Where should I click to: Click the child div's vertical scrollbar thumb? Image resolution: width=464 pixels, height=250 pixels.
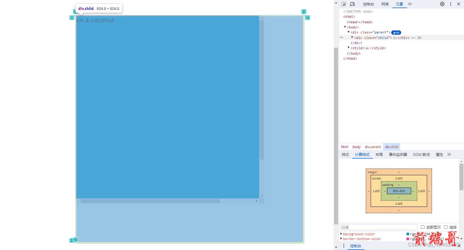tap(262, 90)
